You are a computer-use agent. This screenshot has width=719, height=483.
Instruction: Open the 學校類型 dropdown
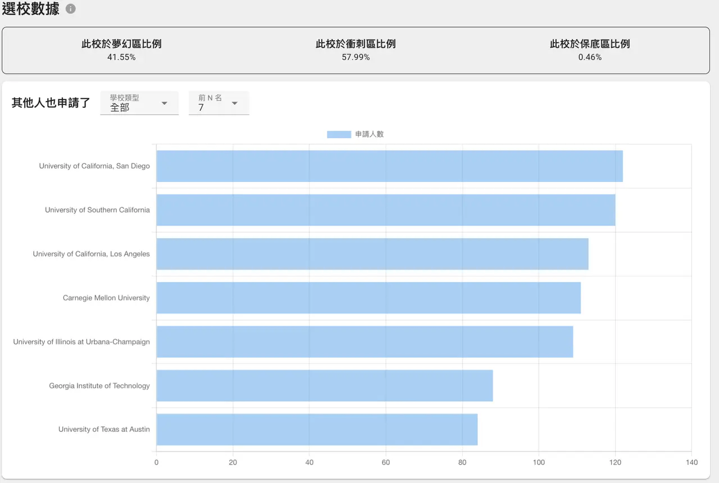(x=139, y=103)
